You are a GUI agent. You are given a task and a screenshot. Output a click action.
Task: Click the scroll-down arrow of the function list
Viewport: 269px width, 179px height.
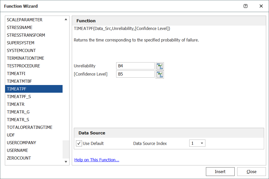[x=66, y=162]
